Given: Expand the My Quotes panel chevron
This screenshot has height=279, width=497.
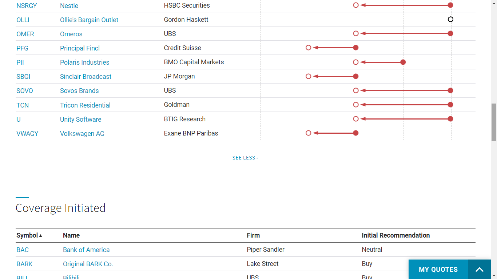Looking at the screenshot, I should point(480,269).
